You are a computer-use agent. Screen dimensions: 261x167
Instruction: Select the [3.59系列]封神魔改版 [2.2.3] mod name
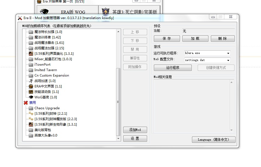[56, 119]
